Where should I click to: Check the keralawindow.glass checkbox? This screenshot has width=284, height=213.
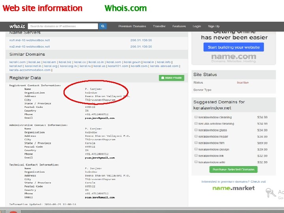[196, 130]
